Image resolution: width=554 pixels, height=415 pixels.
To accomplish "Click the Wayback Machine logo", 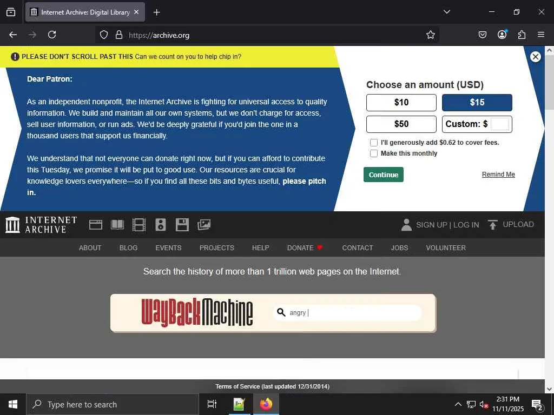I will point(197,312).
